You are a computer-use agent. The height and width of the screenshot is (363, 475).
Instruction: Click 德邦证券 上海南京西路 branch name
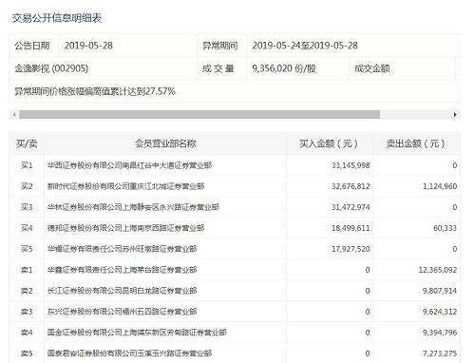pos(125,228)
